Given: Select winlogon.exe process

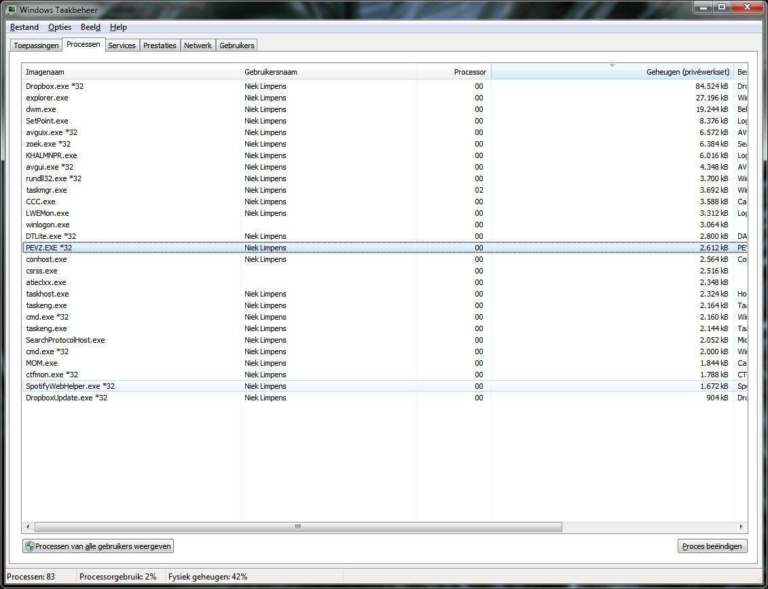Looking at the screenshot, I should click(x=385, y=225).
